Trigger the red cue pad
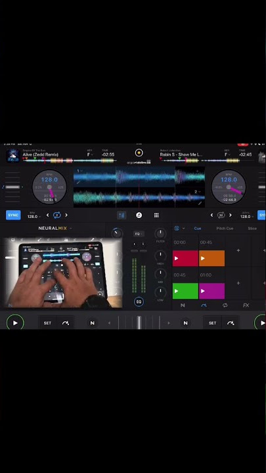This screenshot has height=473, width=266. (185, 258)
